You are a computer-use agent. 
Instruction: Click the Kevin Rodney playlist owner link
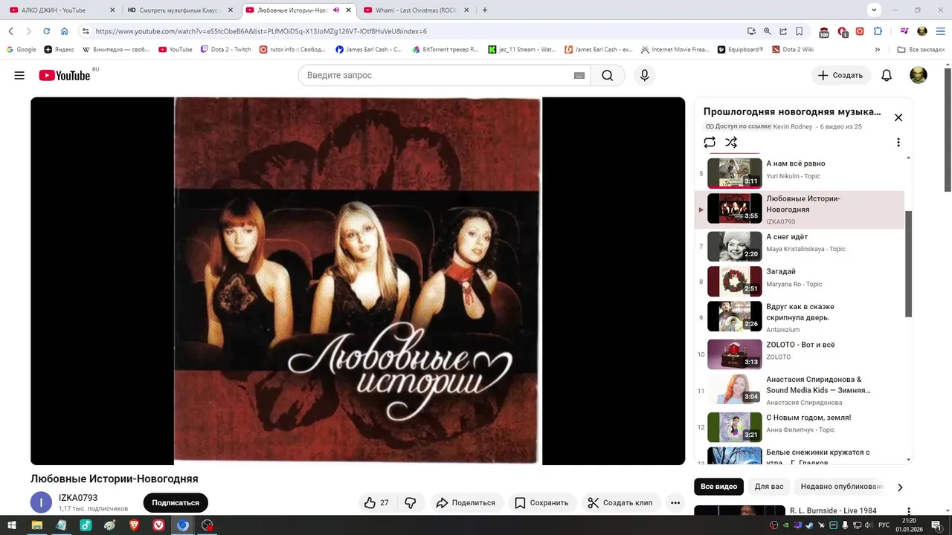793,127
